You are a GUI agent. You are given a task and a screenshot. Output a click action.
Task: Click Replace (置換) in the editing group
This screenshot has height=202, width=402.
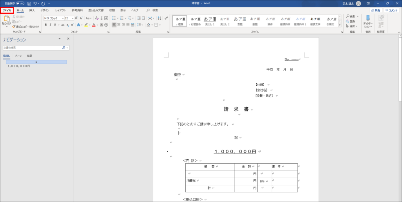(x=351, y=21)
